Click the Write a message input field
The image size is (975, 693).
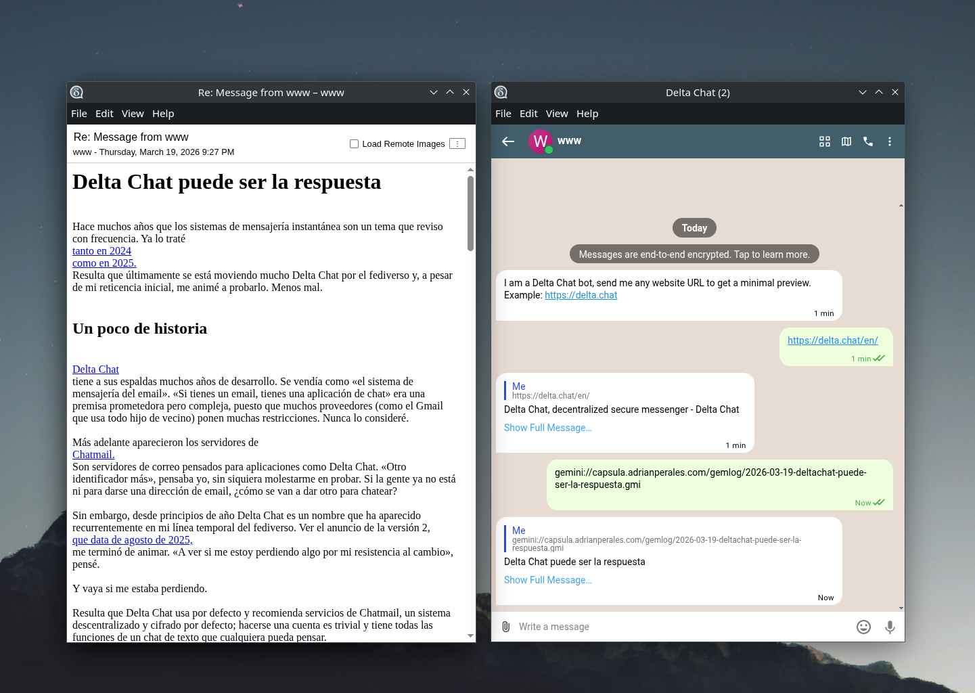point(677,627)
